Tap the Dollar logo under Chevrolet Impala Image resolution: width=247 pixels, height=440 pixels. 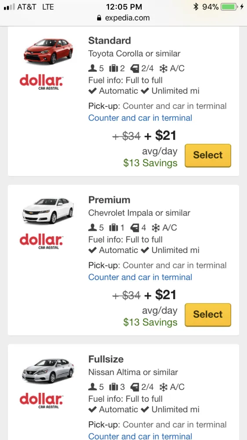(x=41, y=241)
